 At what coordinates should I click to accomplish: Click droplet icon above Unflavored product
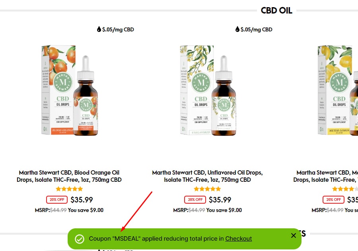coord(237,29)
